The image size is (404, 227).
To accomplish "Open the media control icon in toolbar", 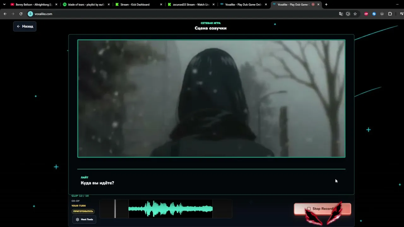I will click(x=401, y=14).
